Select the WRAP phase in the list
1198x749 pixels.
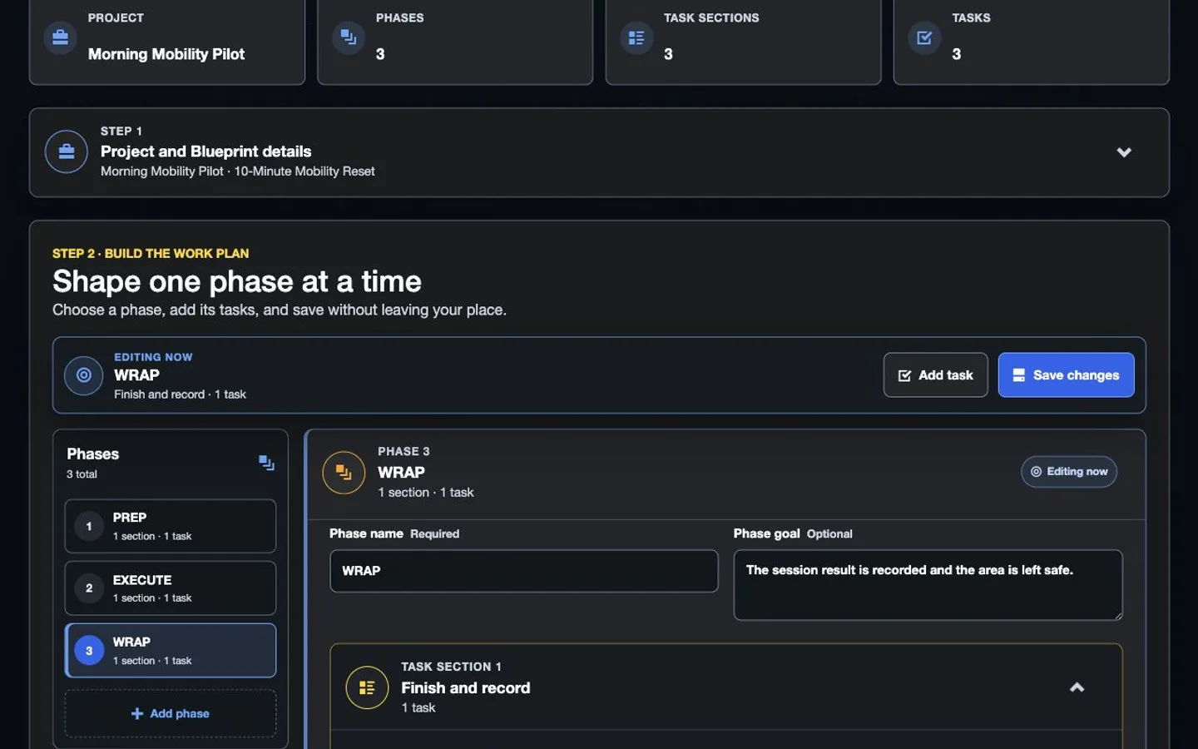pyautogui.click(x=171, y=651)
